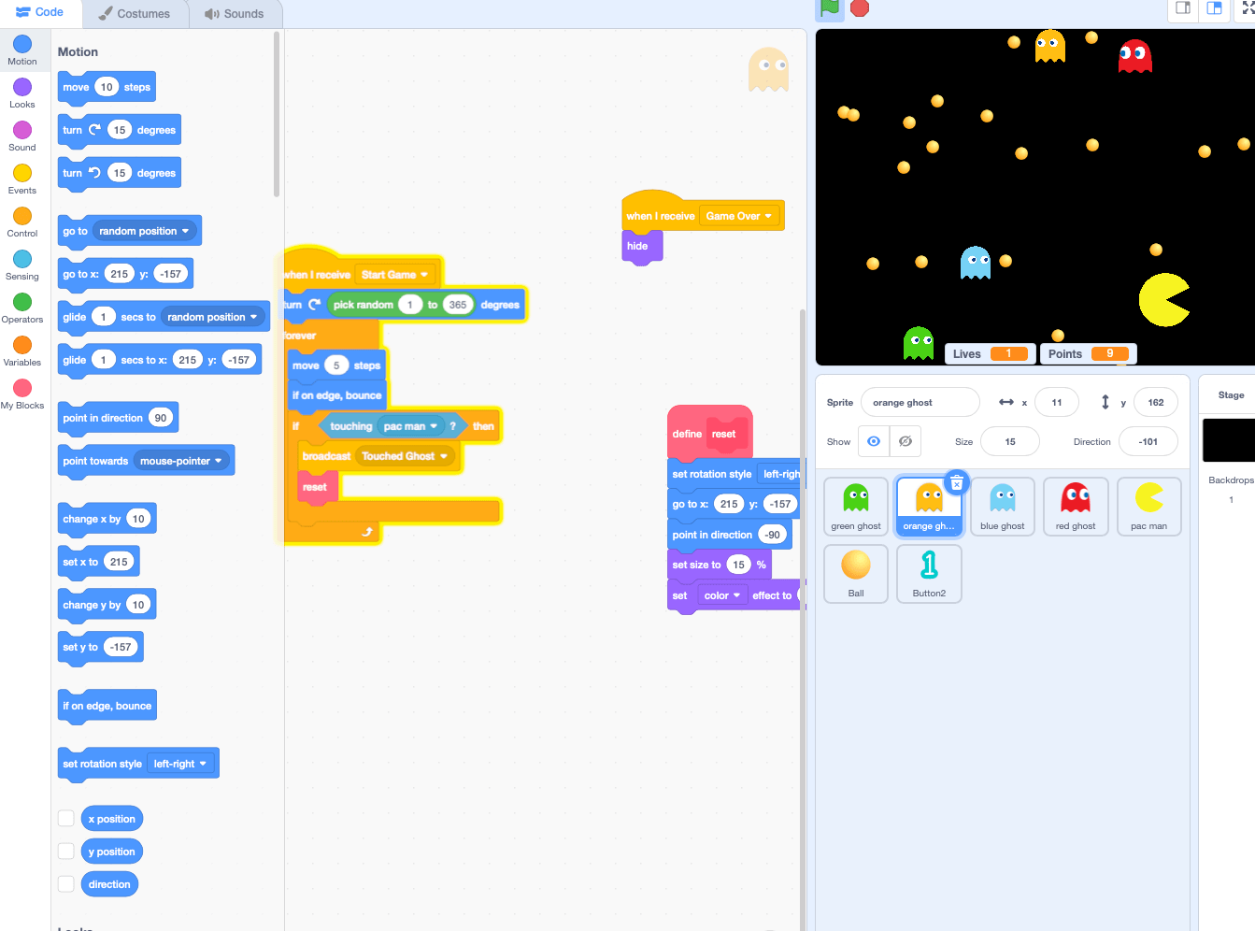
Task: Open the Sound block category
Action: pyautogui.click(x=22, y=136)
